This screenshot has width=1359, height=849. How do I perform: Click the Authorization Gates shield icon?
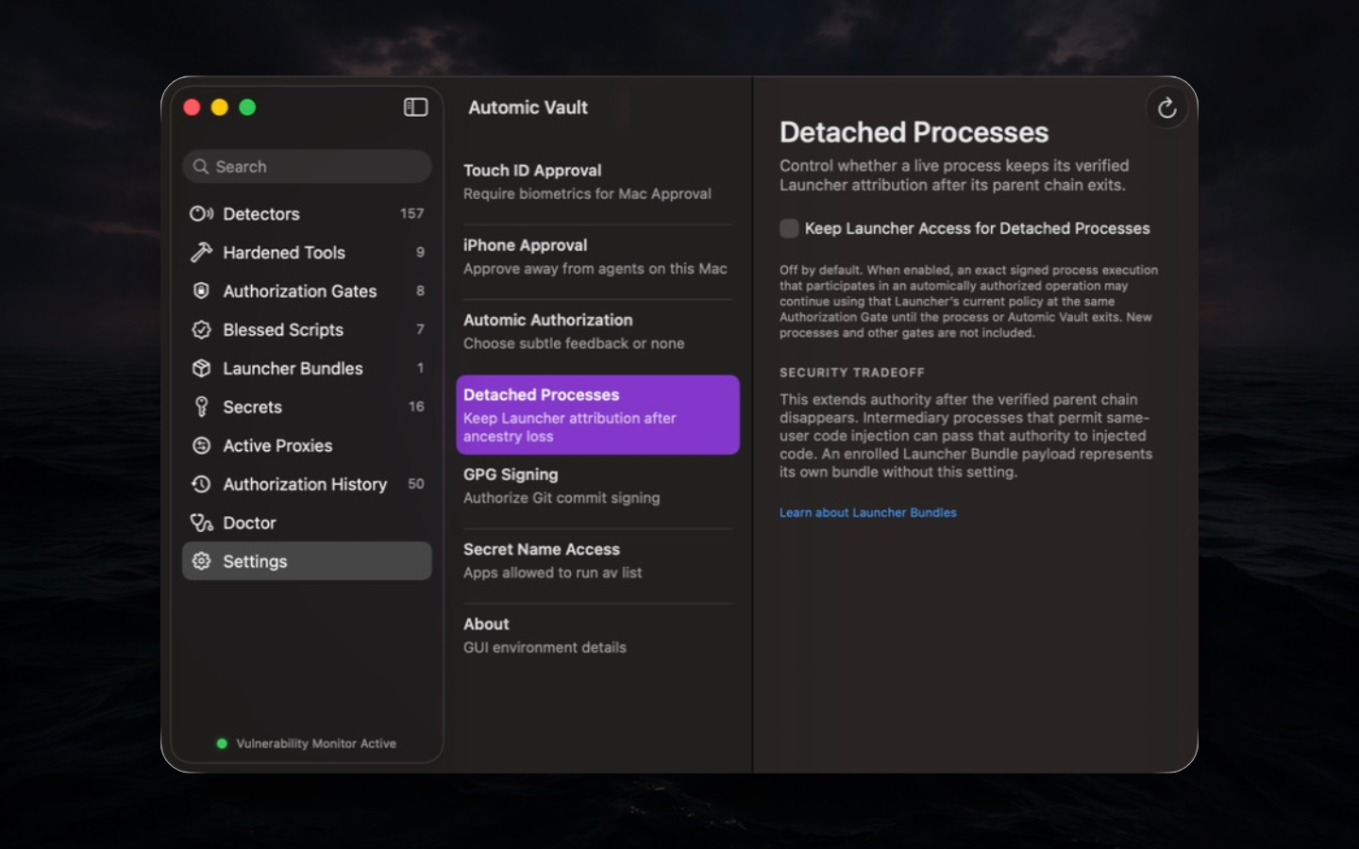[201, 291]
